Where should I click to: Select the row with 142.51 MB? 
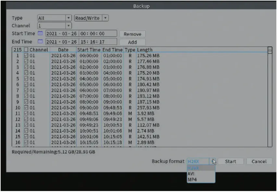[x=140, y=137]
